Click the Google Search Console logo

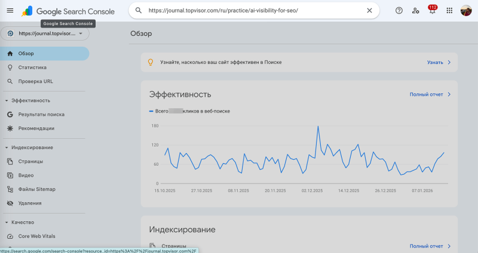click(x=68, y=11)
